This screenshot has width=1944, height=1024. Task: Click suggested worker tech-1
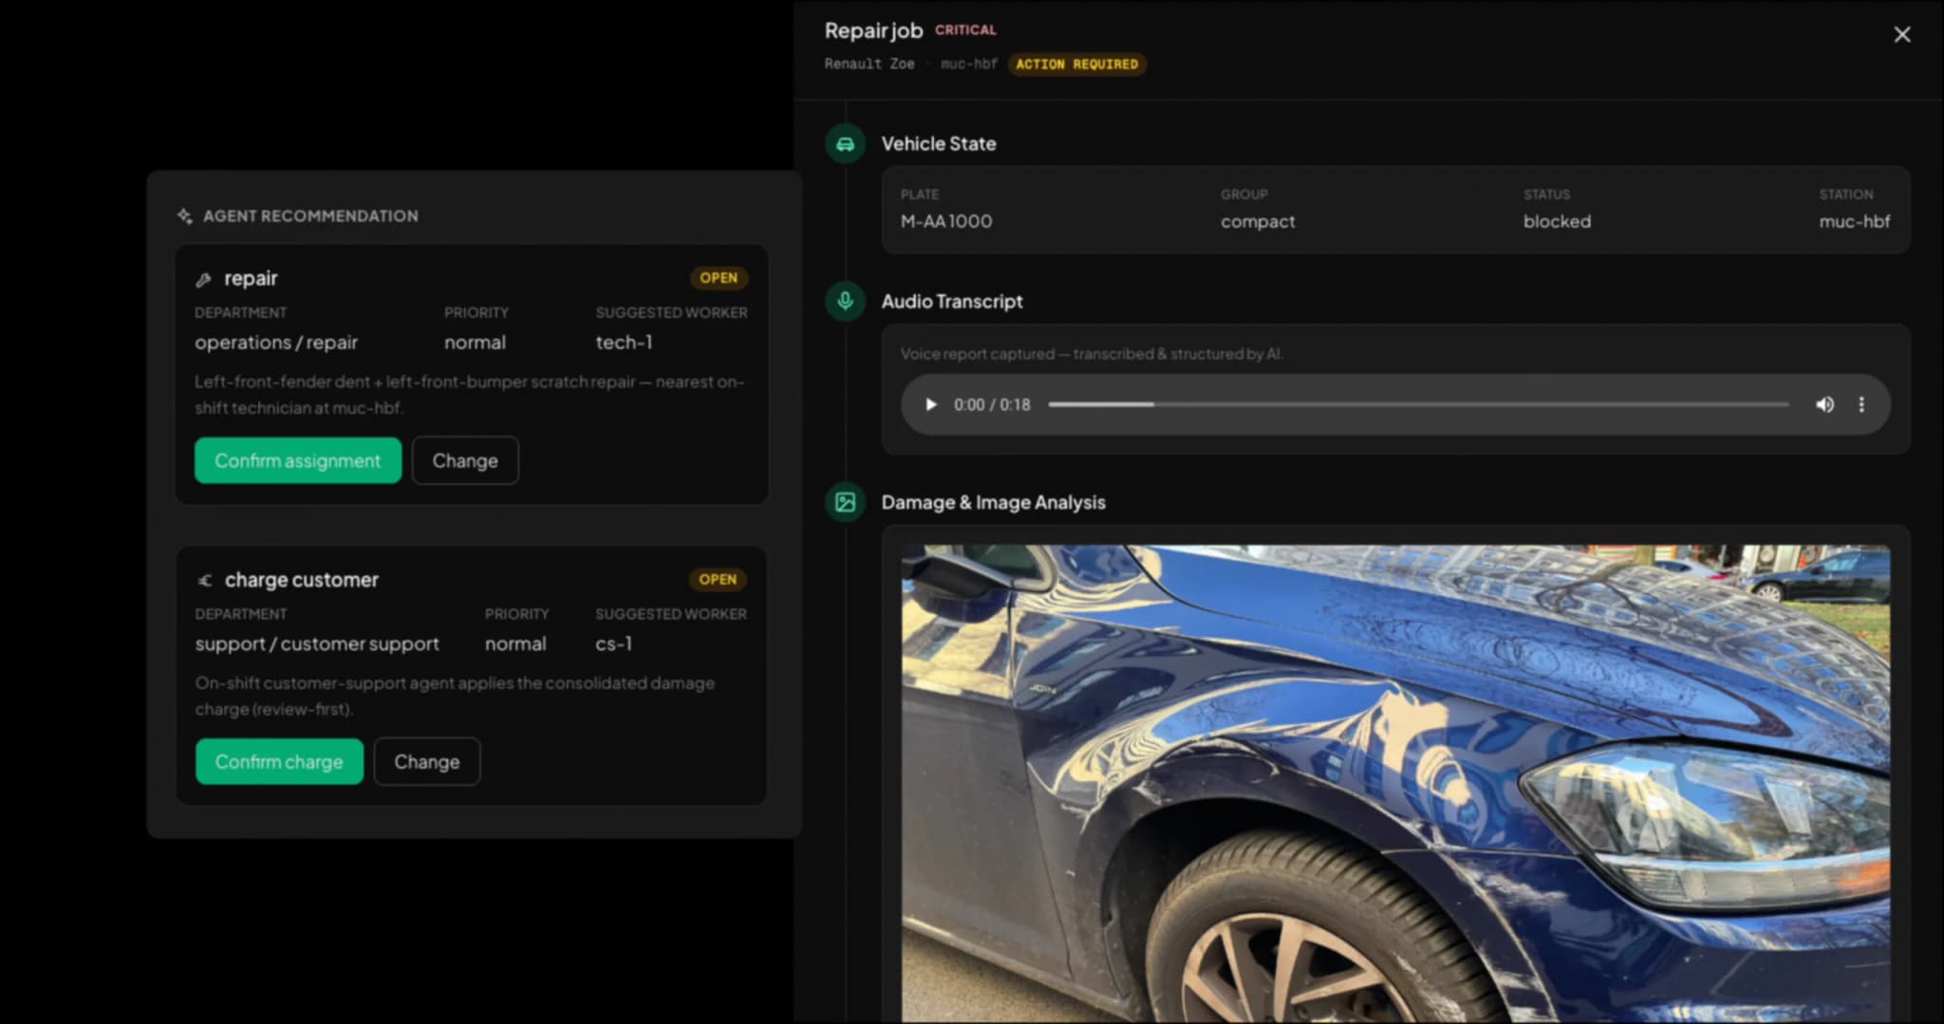click(x=624, y=343)
